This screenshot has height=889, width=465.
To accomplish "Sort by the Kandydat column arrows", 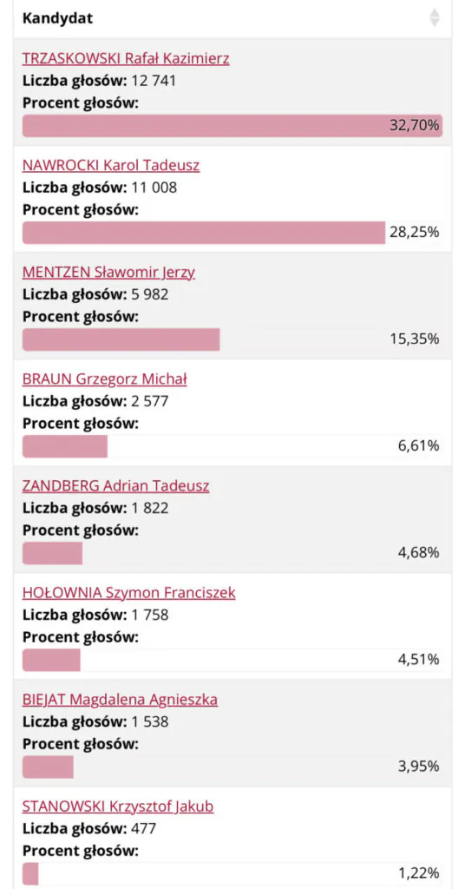I will [435, 17].
